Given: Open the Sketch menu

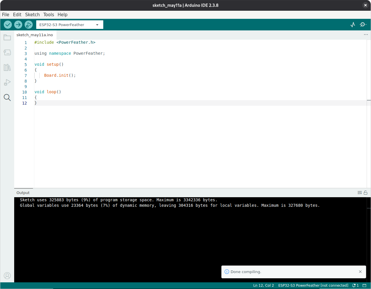Looking at the screenshot, I should click(32, 14).
